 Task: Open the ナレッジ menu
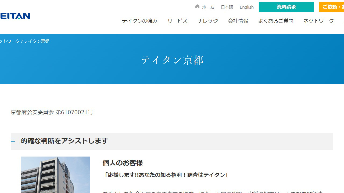point(207,21)
